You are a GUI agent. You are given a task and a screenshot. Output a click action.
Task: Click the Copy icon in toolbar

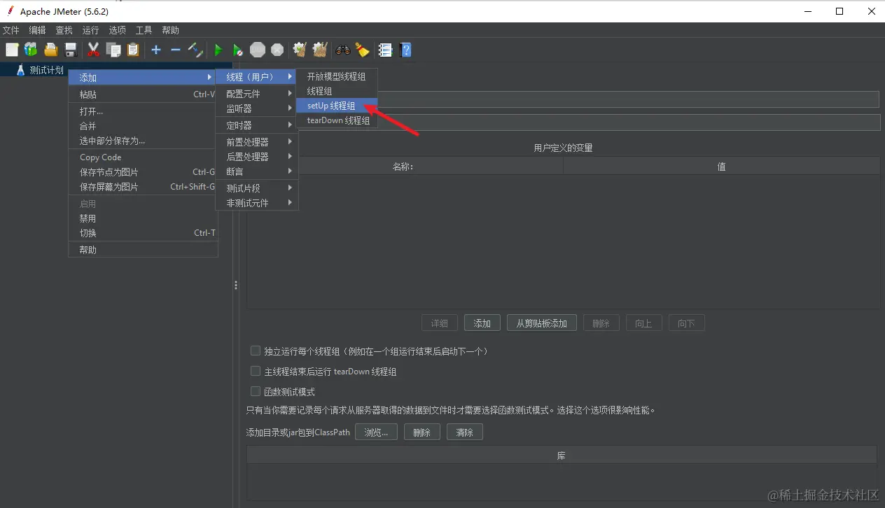tap(113, 50)
